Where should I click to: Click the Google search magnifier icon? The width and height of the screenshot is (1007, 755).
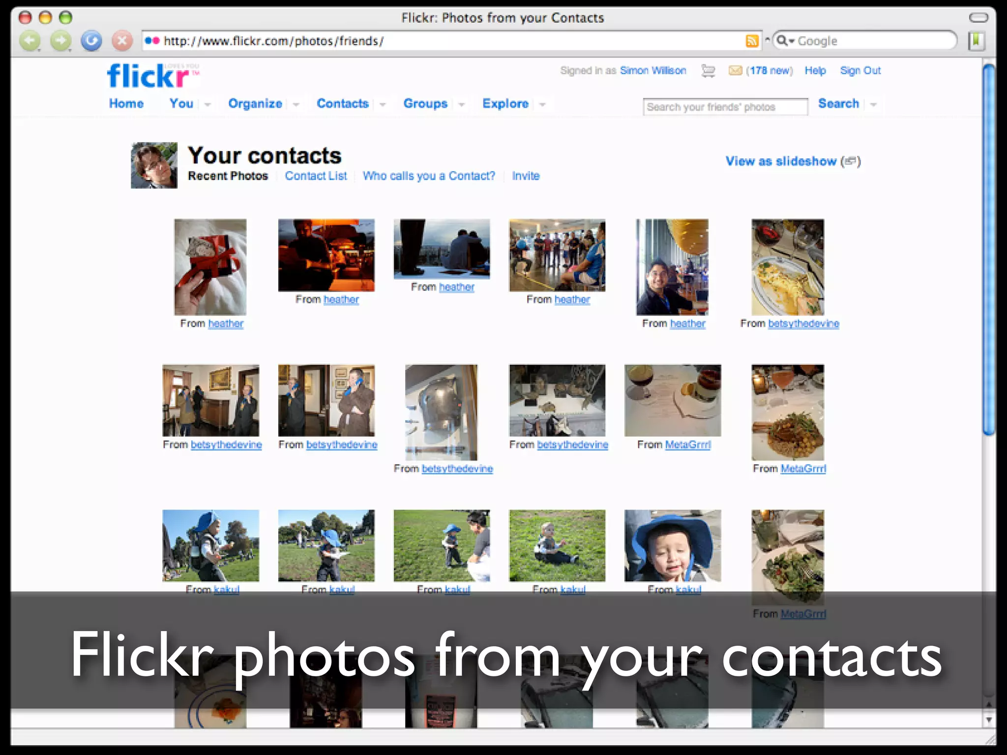pyautogui.click(x=785, y=41)
